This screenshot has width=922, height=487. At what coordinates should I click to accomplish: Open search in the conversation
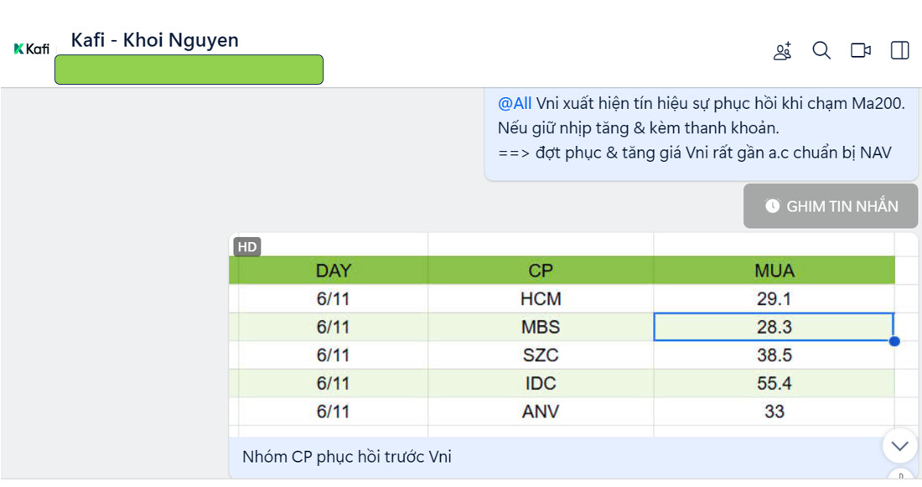point(821,50)
